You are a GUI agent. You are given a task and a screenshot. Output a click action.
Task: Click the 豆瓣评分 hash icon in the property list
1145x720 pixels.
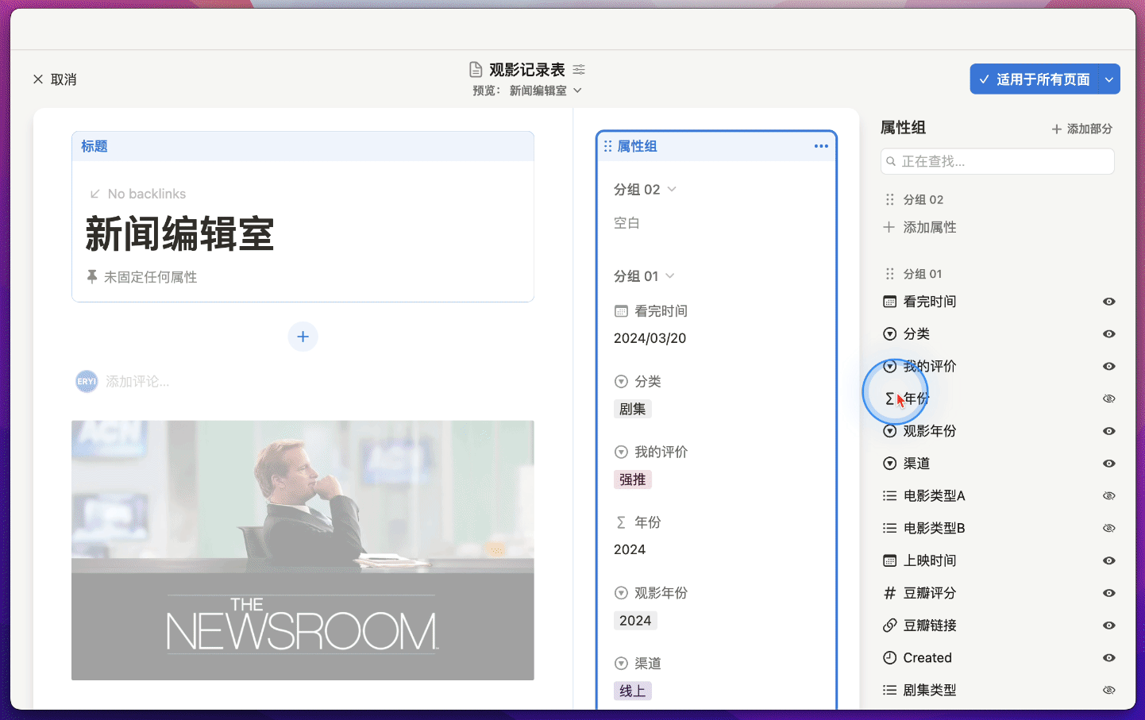click(889, 593)
